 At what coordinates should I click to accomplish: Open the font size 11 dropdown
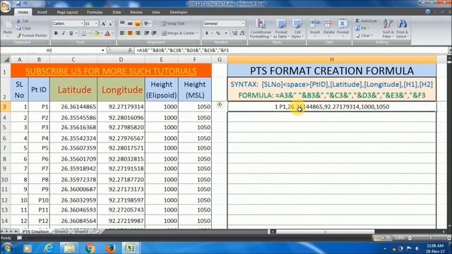(x=96, y=23)
